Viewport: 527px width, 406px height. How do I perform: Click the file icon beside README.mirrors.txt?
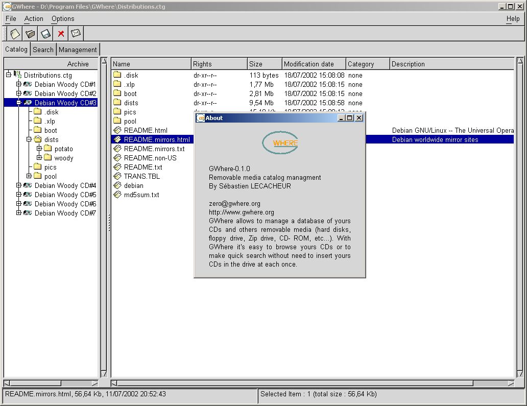tap(117, 148)
